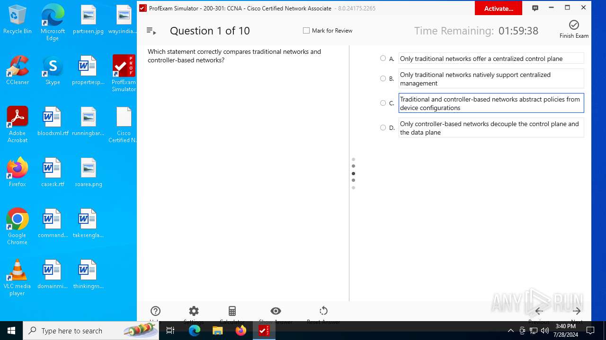Open Firefox desktop shortcut

[18, 172]
